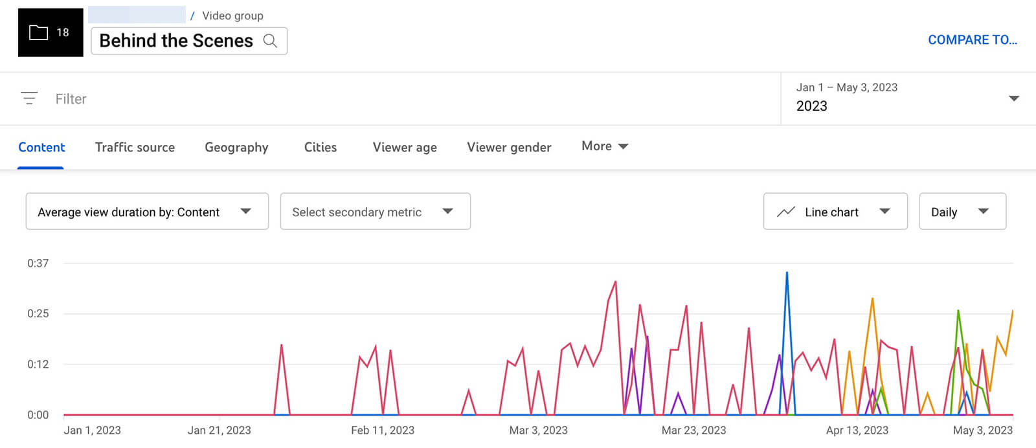Change the Daily granularity dropdown
The image size is (1036, 448).
962,211
